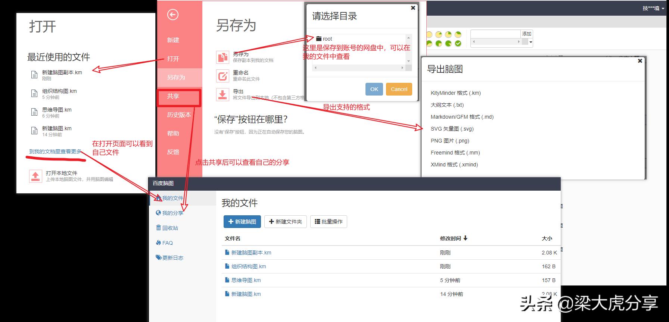
Task: Click the file icon in the 组织结构图.km table row
Action: click(227, 266)
